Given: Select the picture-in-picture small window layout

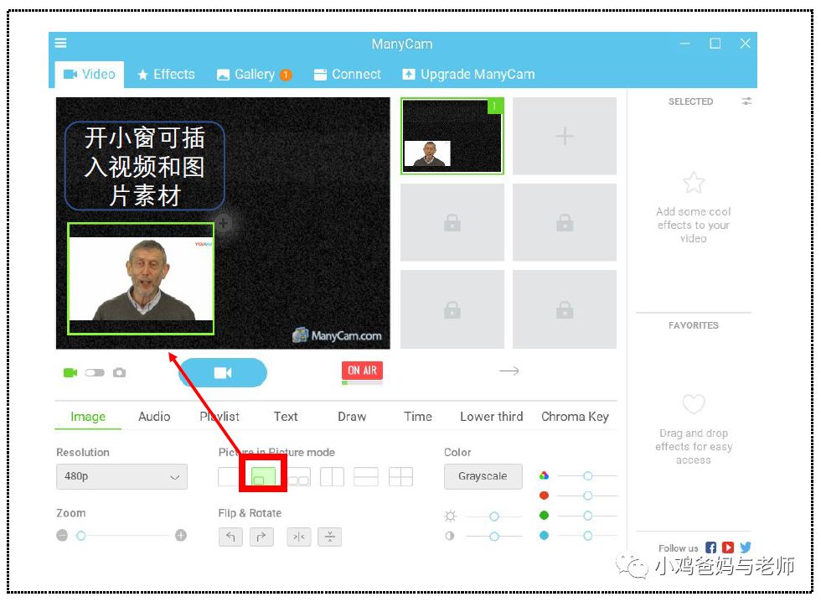Looking at the screenshot, I should click(263, 477).
